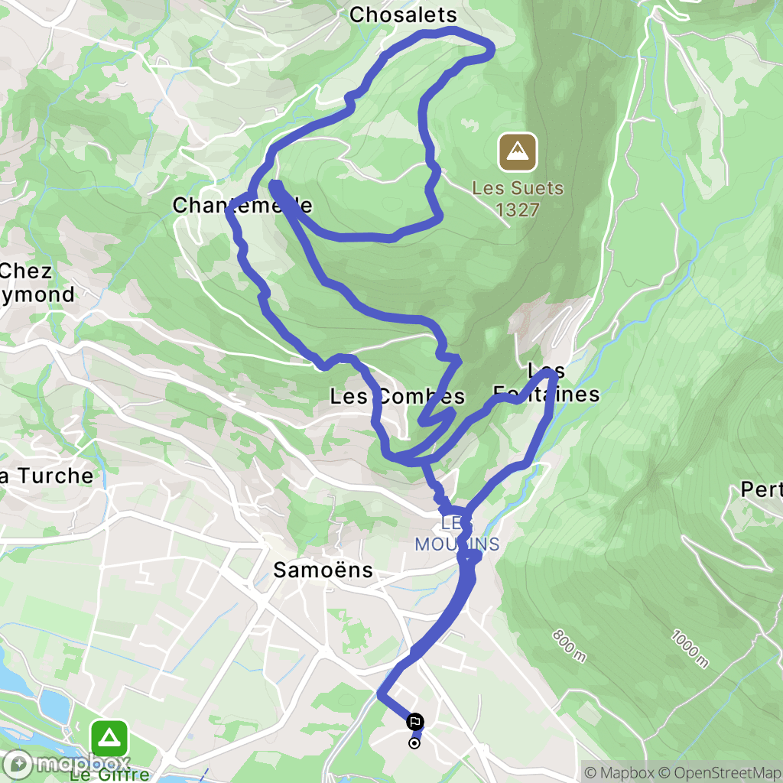Click the LES MOULINS neighborhood label
The width and height of the screenshot is (783, 783).
pyautogui.click(x=456, y=534)
